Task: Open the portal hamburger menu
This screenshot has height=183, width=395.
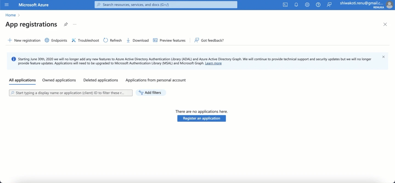Action: [x=7, y=5]
